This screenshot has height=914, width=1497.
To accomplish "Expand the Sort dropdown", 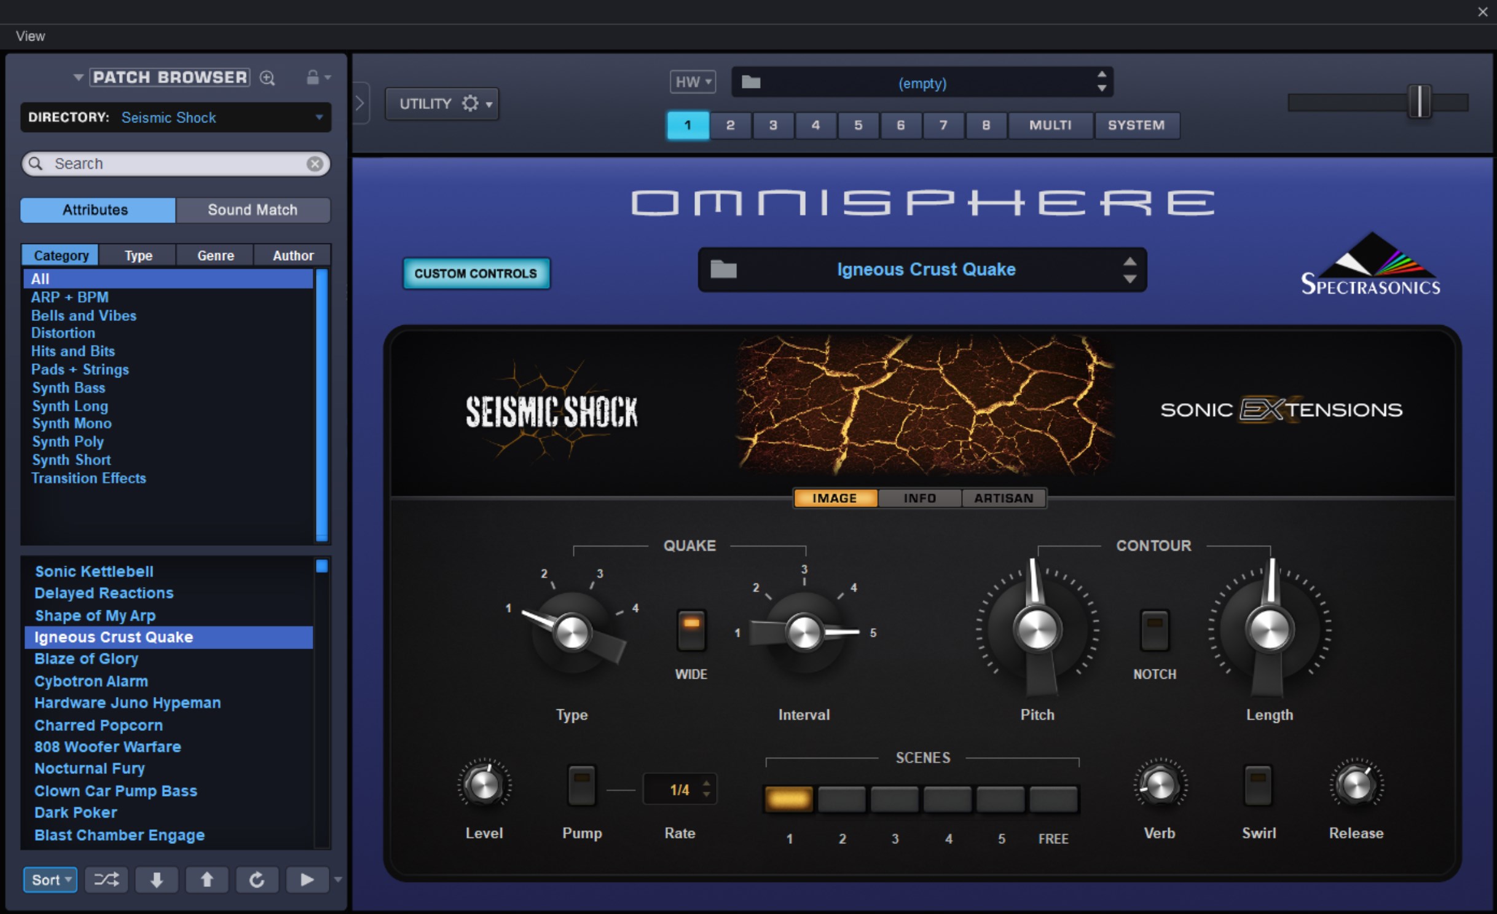I will [50, 880].
